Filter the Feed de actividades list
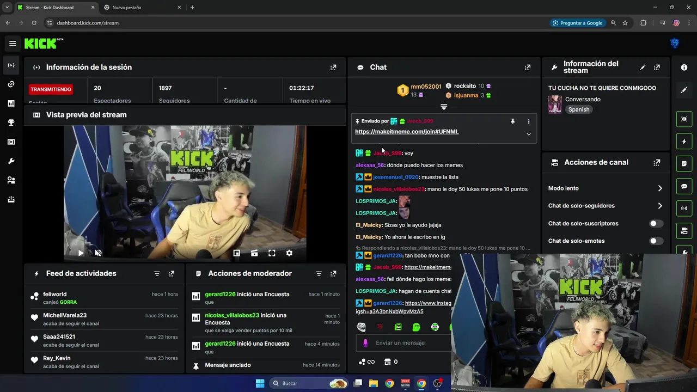Viewport: 697px width, 392px height. (157, 273)
